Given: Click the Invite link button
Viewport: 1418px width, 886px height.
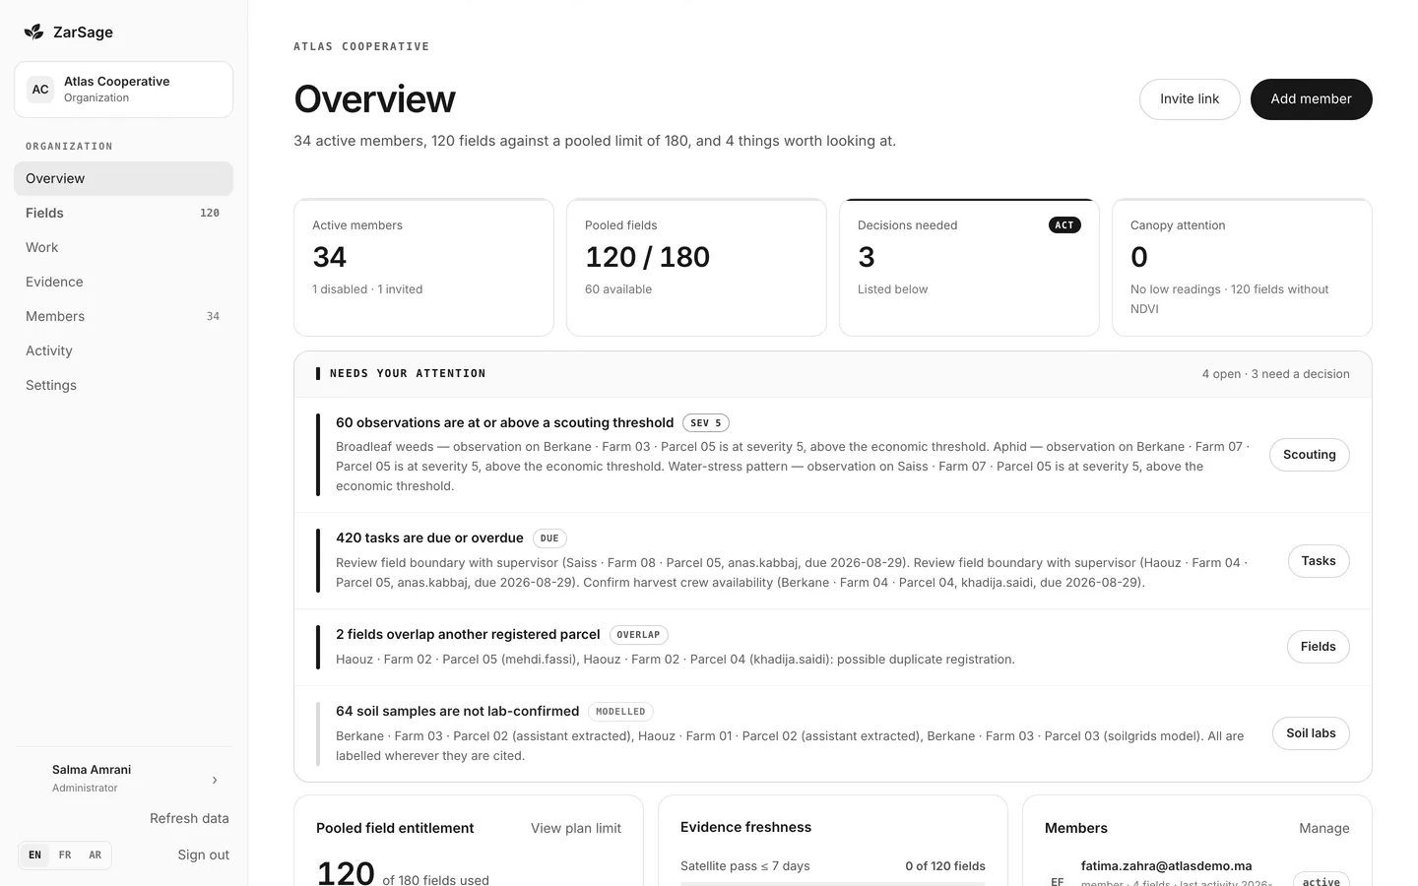Looking at the screenshot, I should point(1189,99).
